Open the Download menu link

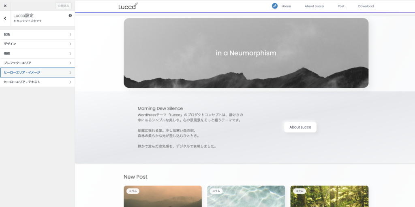(x=366, y=6)
